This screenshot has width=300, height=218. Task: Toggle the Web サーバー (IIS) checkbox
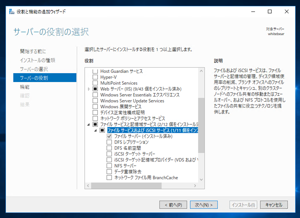[x=95, y=89]
